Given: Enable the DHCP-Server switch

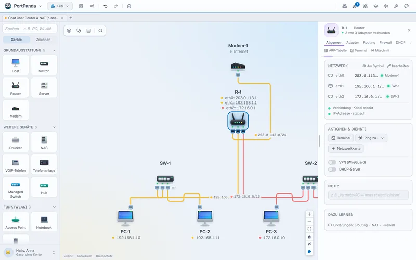Looking at the screenshot, I should click(x=332, y=170).
